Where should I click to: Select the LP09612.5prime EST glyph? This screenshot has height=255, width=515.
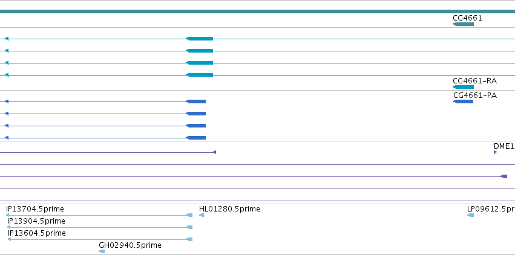tap(470, 215)
